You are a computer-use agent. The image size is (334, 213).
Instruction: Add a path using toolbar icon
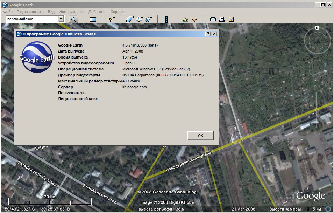140,19
